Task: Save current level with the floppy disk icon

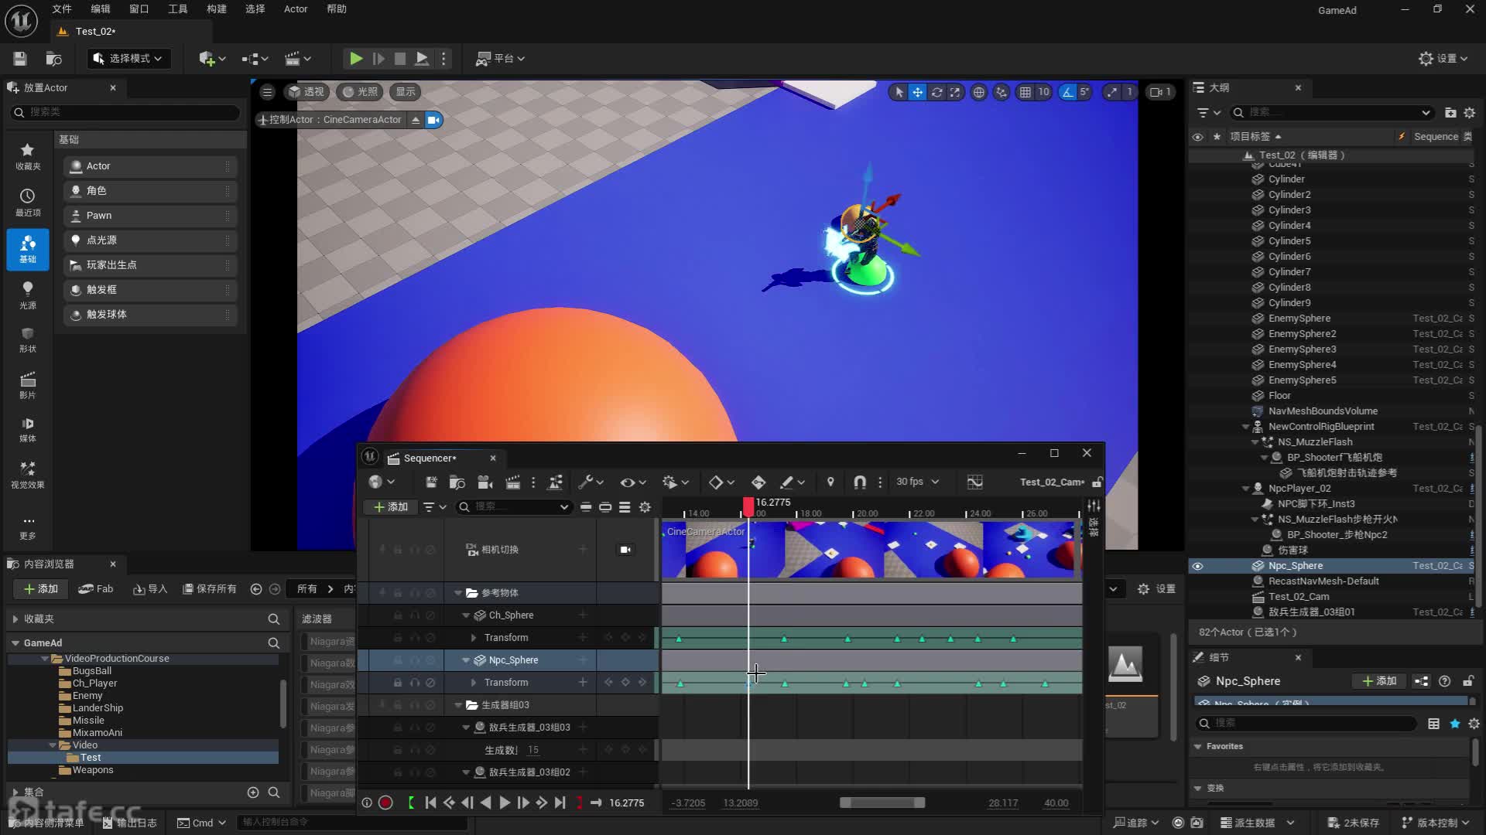Action: (20, 59)
